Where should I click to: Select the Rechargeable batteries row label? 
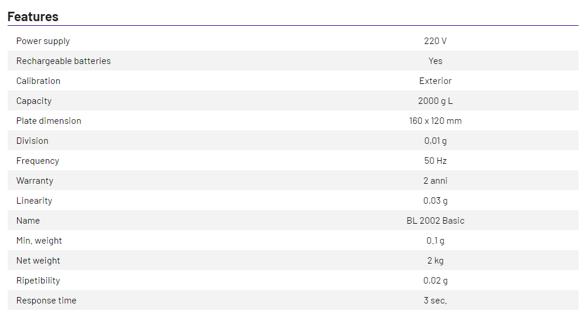pyautogui.click(x=63, y=61)
